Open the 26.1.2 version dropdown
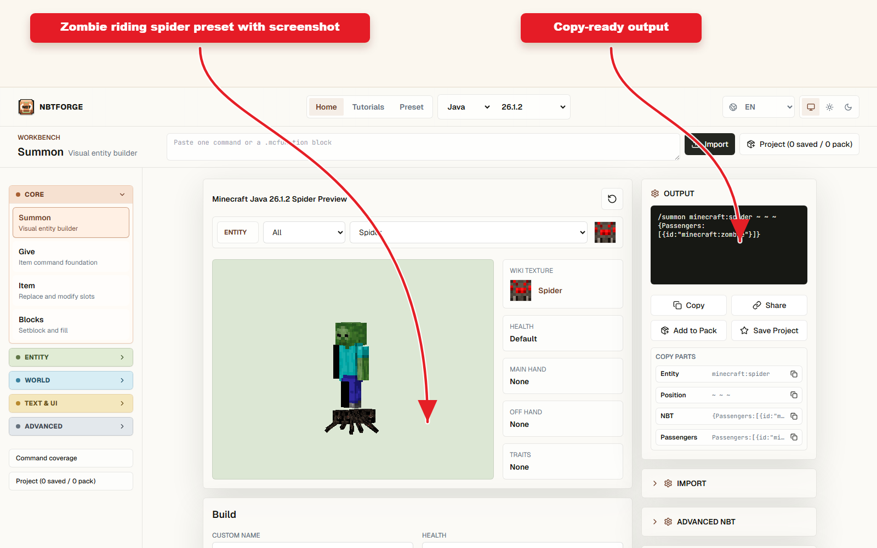This screenshot has width=877, height=548. pos(533,107)
